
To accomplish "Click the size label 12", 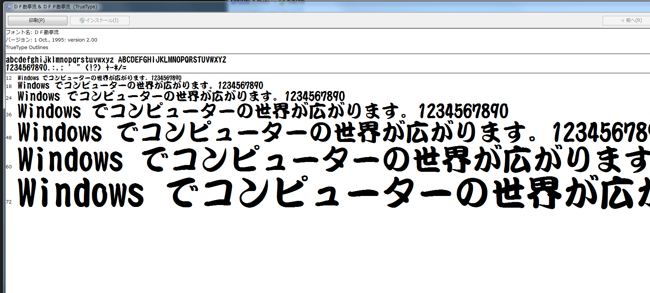I will (x=9, y=78).
